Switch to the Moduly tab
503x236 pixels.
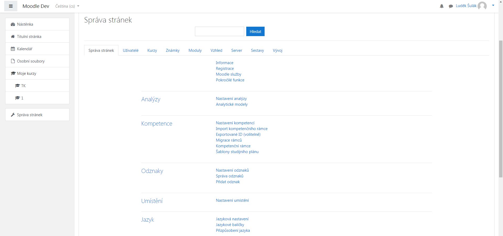point(195,50)
